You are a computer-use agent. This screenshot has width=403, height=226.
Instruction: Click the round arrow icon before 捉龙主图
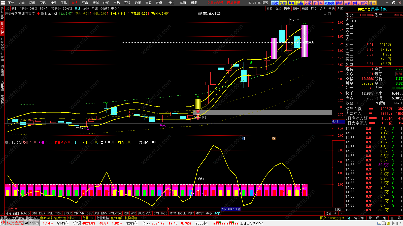[42, 14]
